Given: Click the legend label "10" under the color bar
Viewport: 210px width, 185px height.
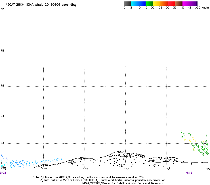Looking at the screenshot, I should tap(139, 8).
